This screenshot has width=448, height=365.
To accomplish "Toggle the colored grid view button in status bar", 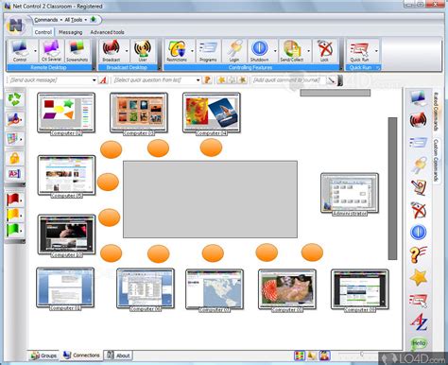I will pyautogui.click(x=300, y=356).
